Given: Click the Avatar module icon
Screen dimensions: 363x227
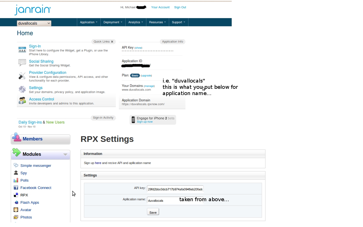Looking at the screenshot, I should click(16, 210).
